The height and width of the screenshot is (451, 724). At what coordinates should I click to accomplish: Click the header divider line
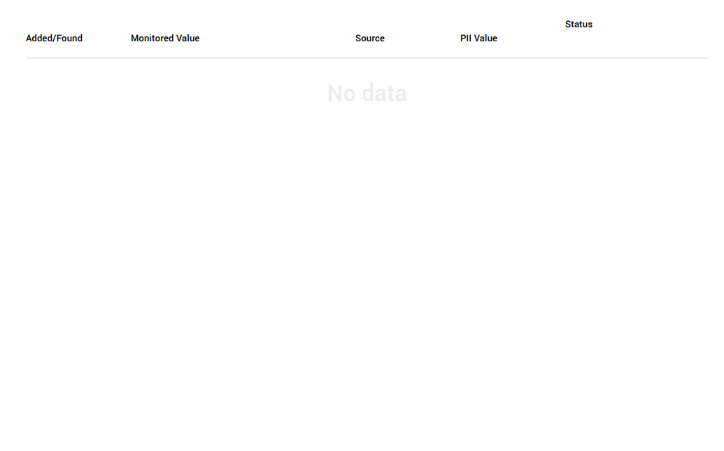click(367, 58)
